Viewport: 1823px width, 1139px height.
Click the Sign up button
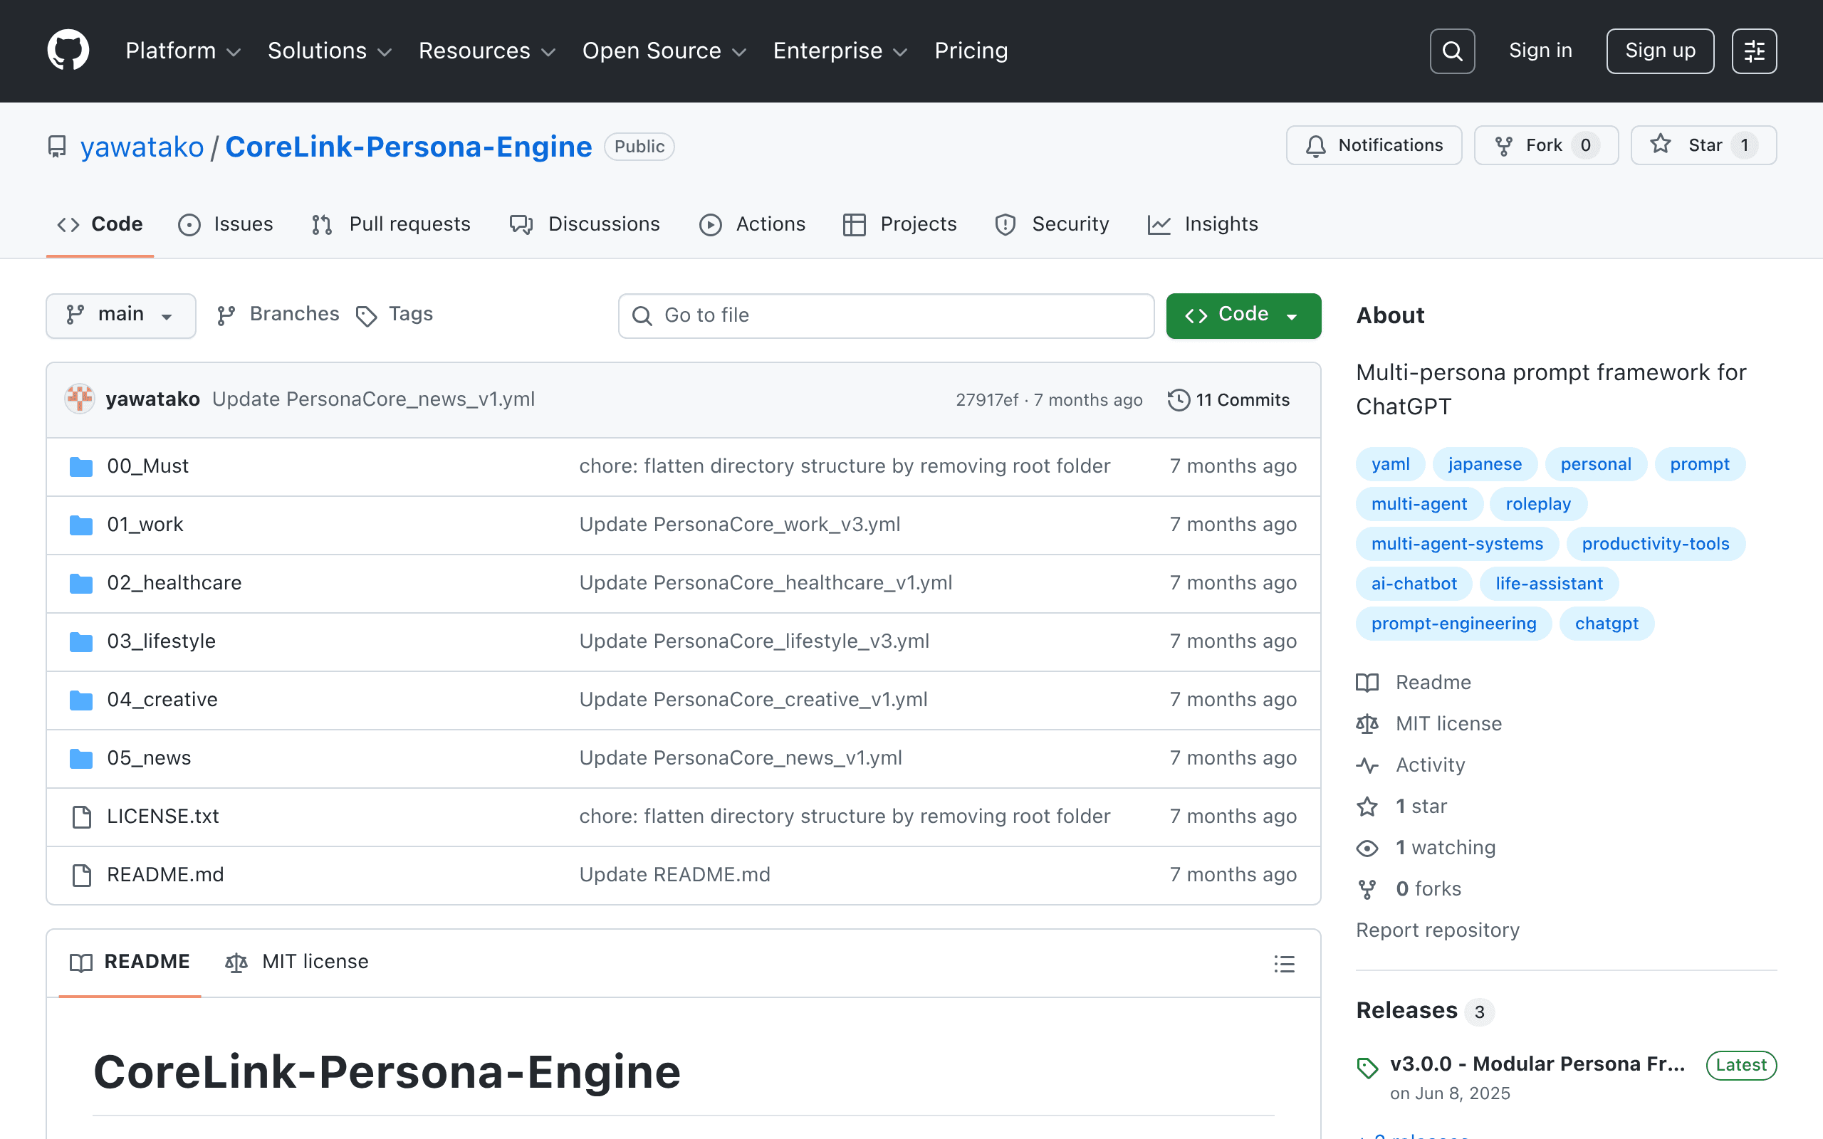click(1659, 51)
